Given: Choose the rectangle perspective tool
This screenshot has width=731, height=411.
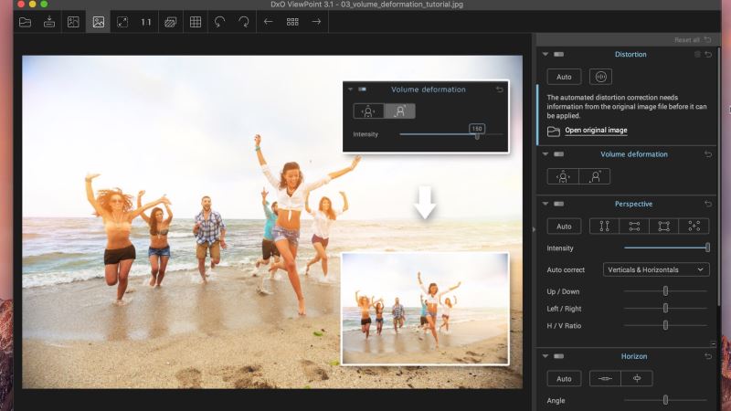Looking at the screenshot, I should (x=664, y=227).
